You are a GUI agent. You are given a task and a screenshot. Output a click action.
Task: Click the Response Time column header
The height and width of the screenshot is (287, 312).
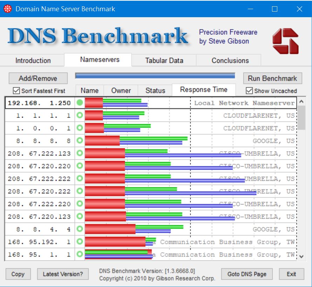tap(204, 89)
